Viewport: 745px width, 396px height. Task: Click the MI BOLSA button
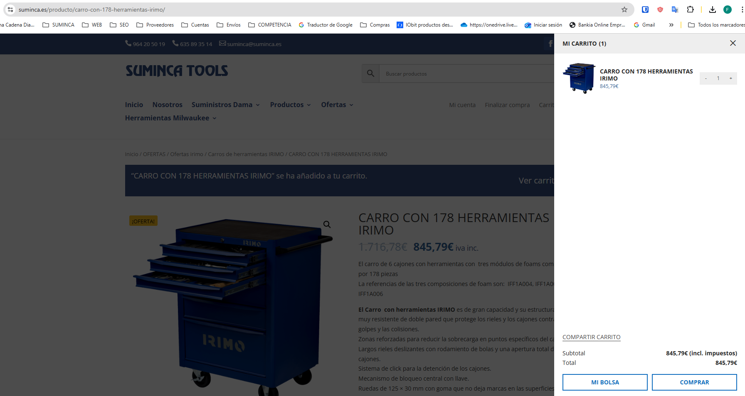point(604,382)
